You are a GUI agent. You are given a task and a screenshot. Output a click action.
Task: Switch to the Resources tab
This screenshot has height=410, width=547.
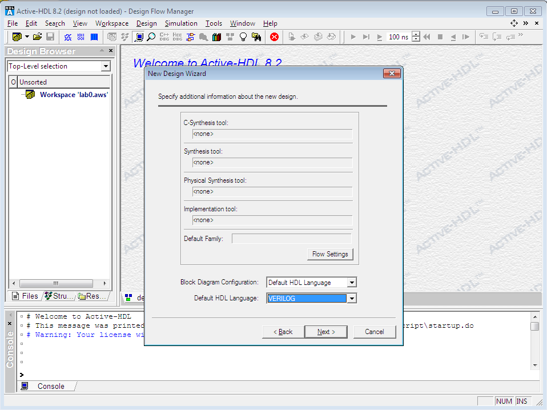tap(92, 296)
